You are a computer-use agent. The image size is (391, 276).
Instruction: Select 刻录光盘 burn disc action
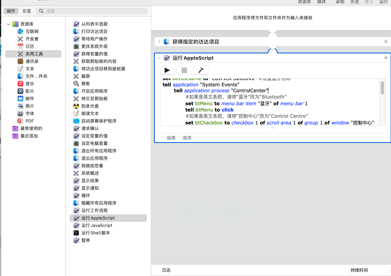[x=90, y=106]
